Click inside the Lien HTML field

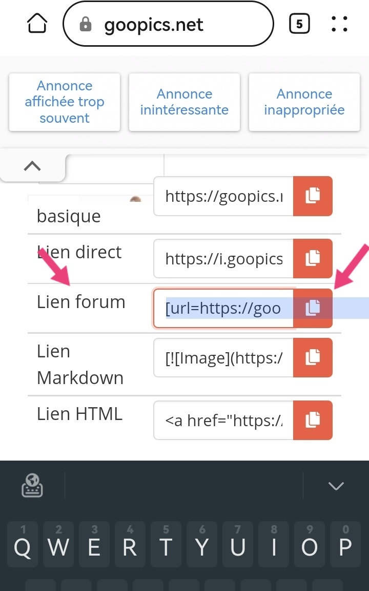pos(223,421)
